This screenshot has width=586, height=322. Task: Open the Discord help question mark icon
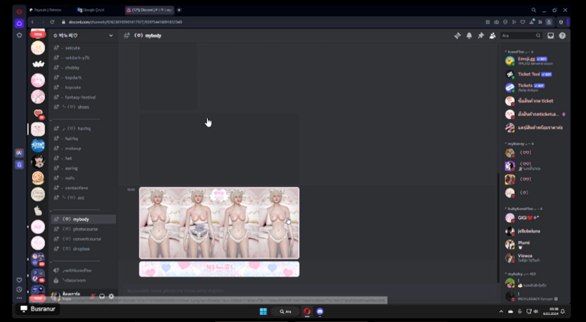coord(562,36)
